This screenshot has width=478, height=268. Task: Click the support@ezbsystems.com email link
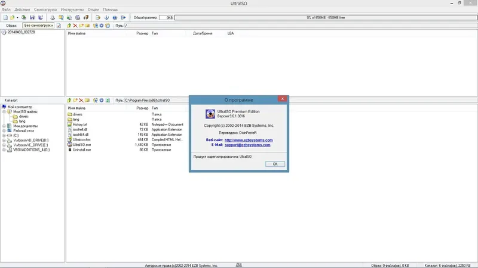coord(247,145)
